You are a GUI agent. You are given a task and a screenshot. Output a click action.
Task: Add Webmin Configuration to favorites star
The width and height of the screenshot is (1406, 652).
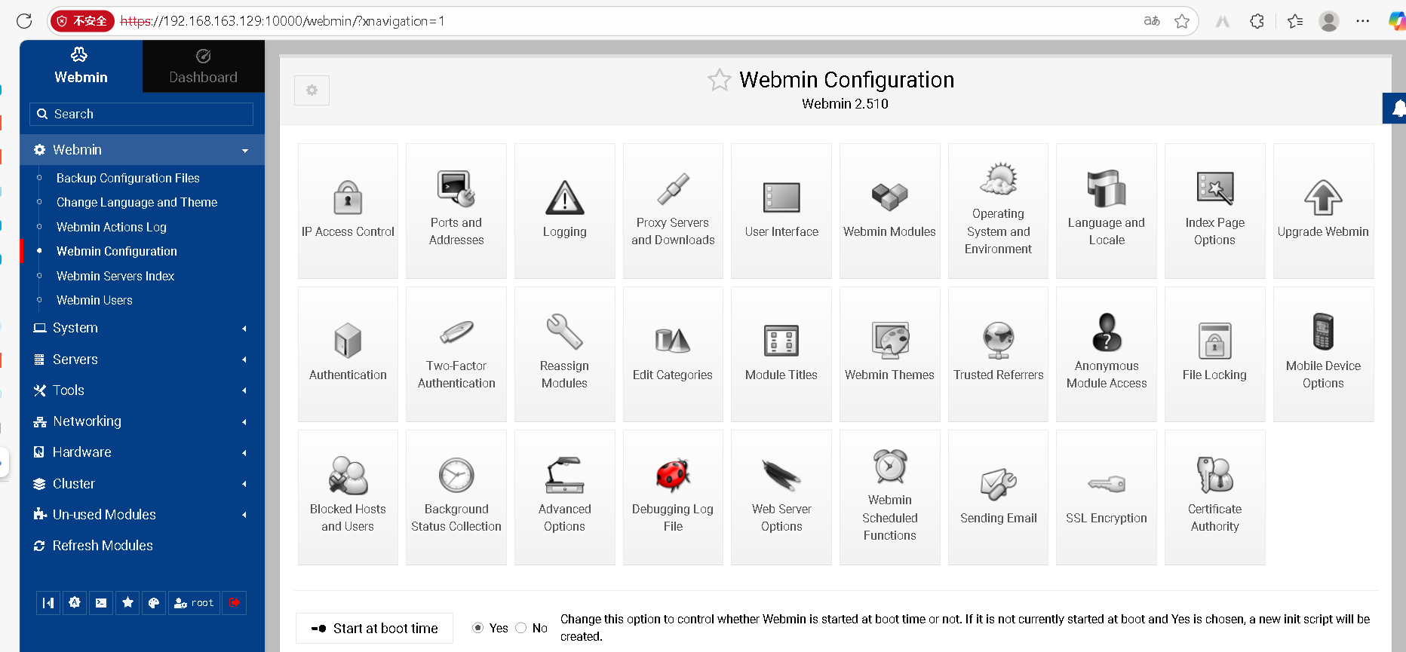coord(720,80)
